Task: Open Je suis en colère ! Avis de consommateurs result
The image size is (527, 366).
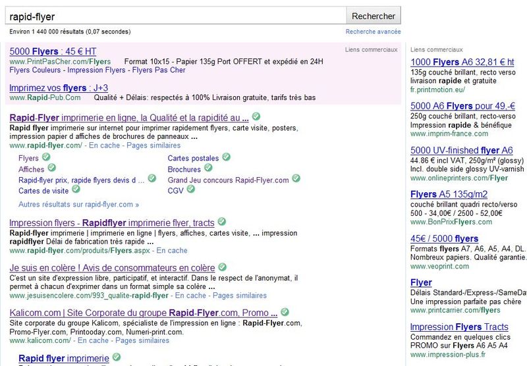Action: click(x=112, y=268)
